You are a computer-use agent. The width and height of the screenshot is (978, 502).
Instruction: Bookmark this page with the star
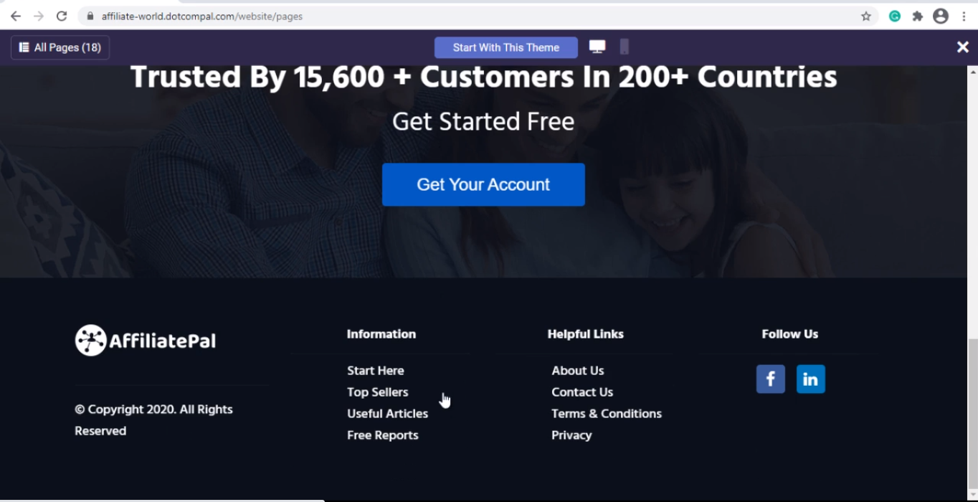point(866,16)
